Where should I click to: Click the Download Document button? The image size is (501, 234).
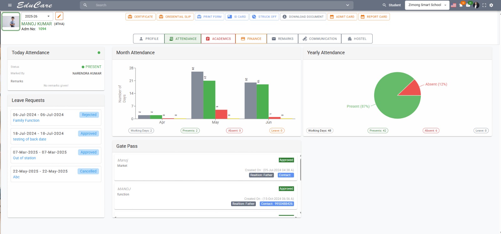point(303,17)
